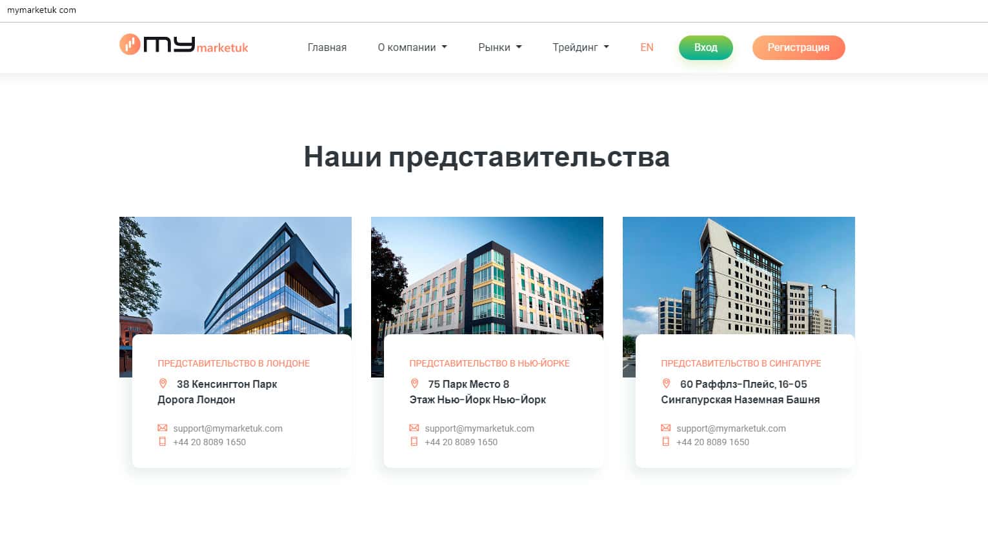Click the orange Регистрация button

coord(798,48)
